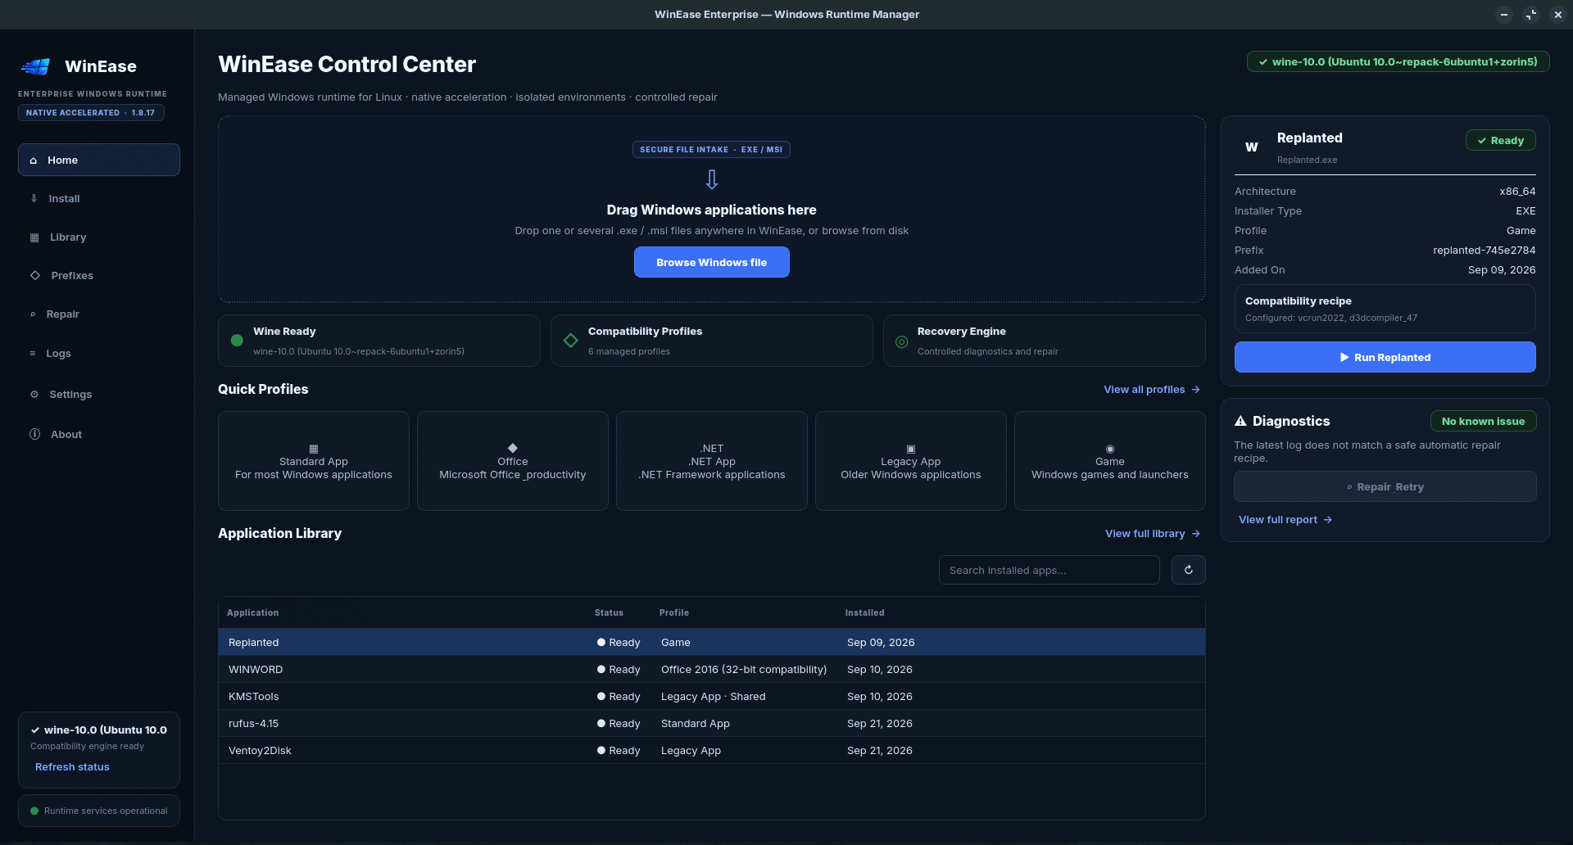Click the WinEase logo icon
Image resolution: width=1573 pixels, height=845 pixels.
35,66
